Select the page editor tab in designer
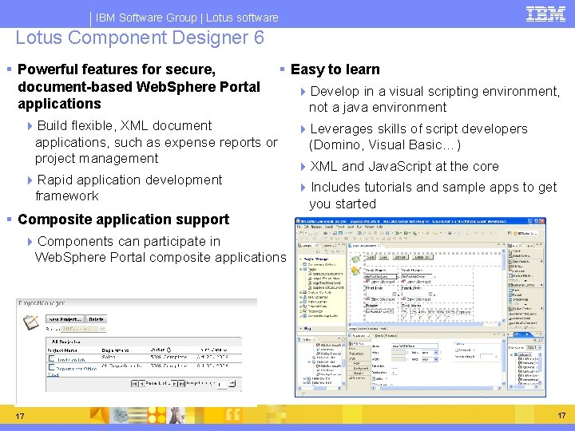This screenshot has width=575, height=431. (x=364, y=246)
